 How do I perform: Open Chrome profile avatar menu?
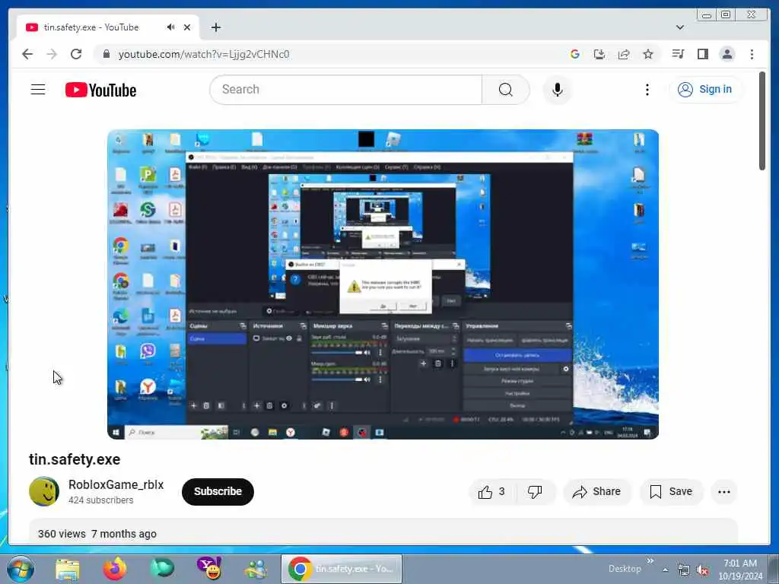[727, 54]
